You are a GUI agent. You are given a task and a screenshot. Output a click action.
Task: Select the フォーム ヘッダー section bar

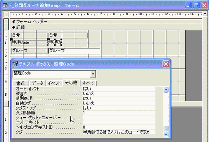point(106,22)
